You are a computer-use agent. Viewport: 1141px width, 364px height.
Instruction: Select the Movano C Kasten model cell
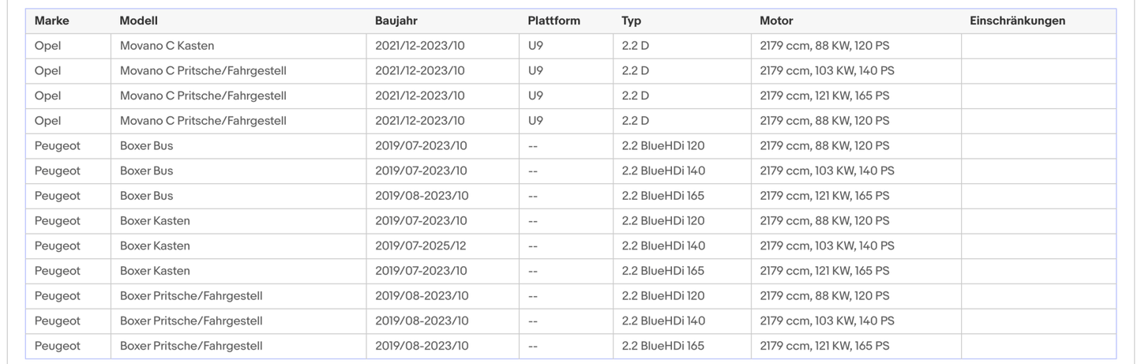pyautogui.click(x=167, y=46)
